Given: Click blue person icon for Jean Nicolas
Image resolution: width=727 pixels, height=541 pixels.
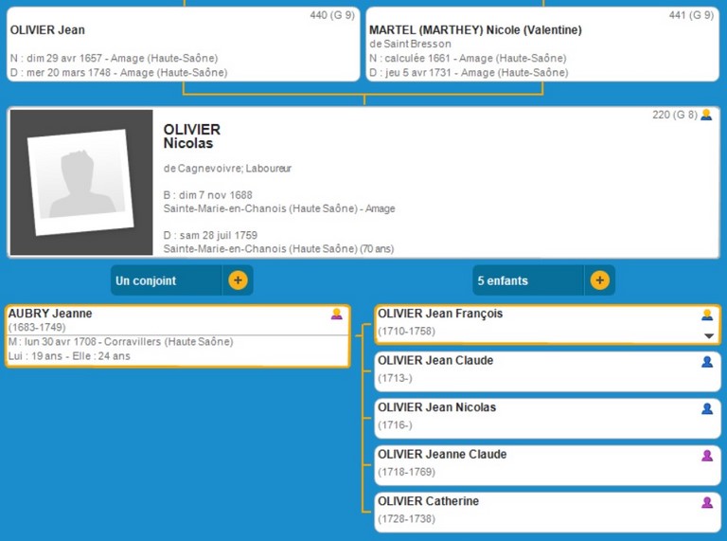Looking at the screenshot, I should tap(706, 408).
